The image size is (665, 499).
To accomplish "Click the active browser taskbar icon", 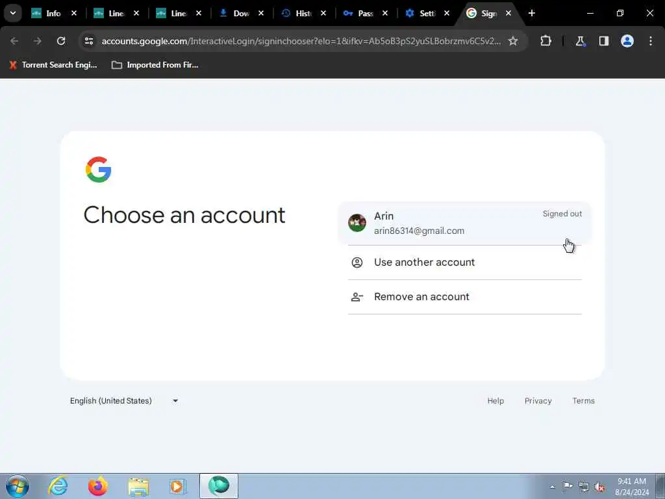I will (219, 486).
